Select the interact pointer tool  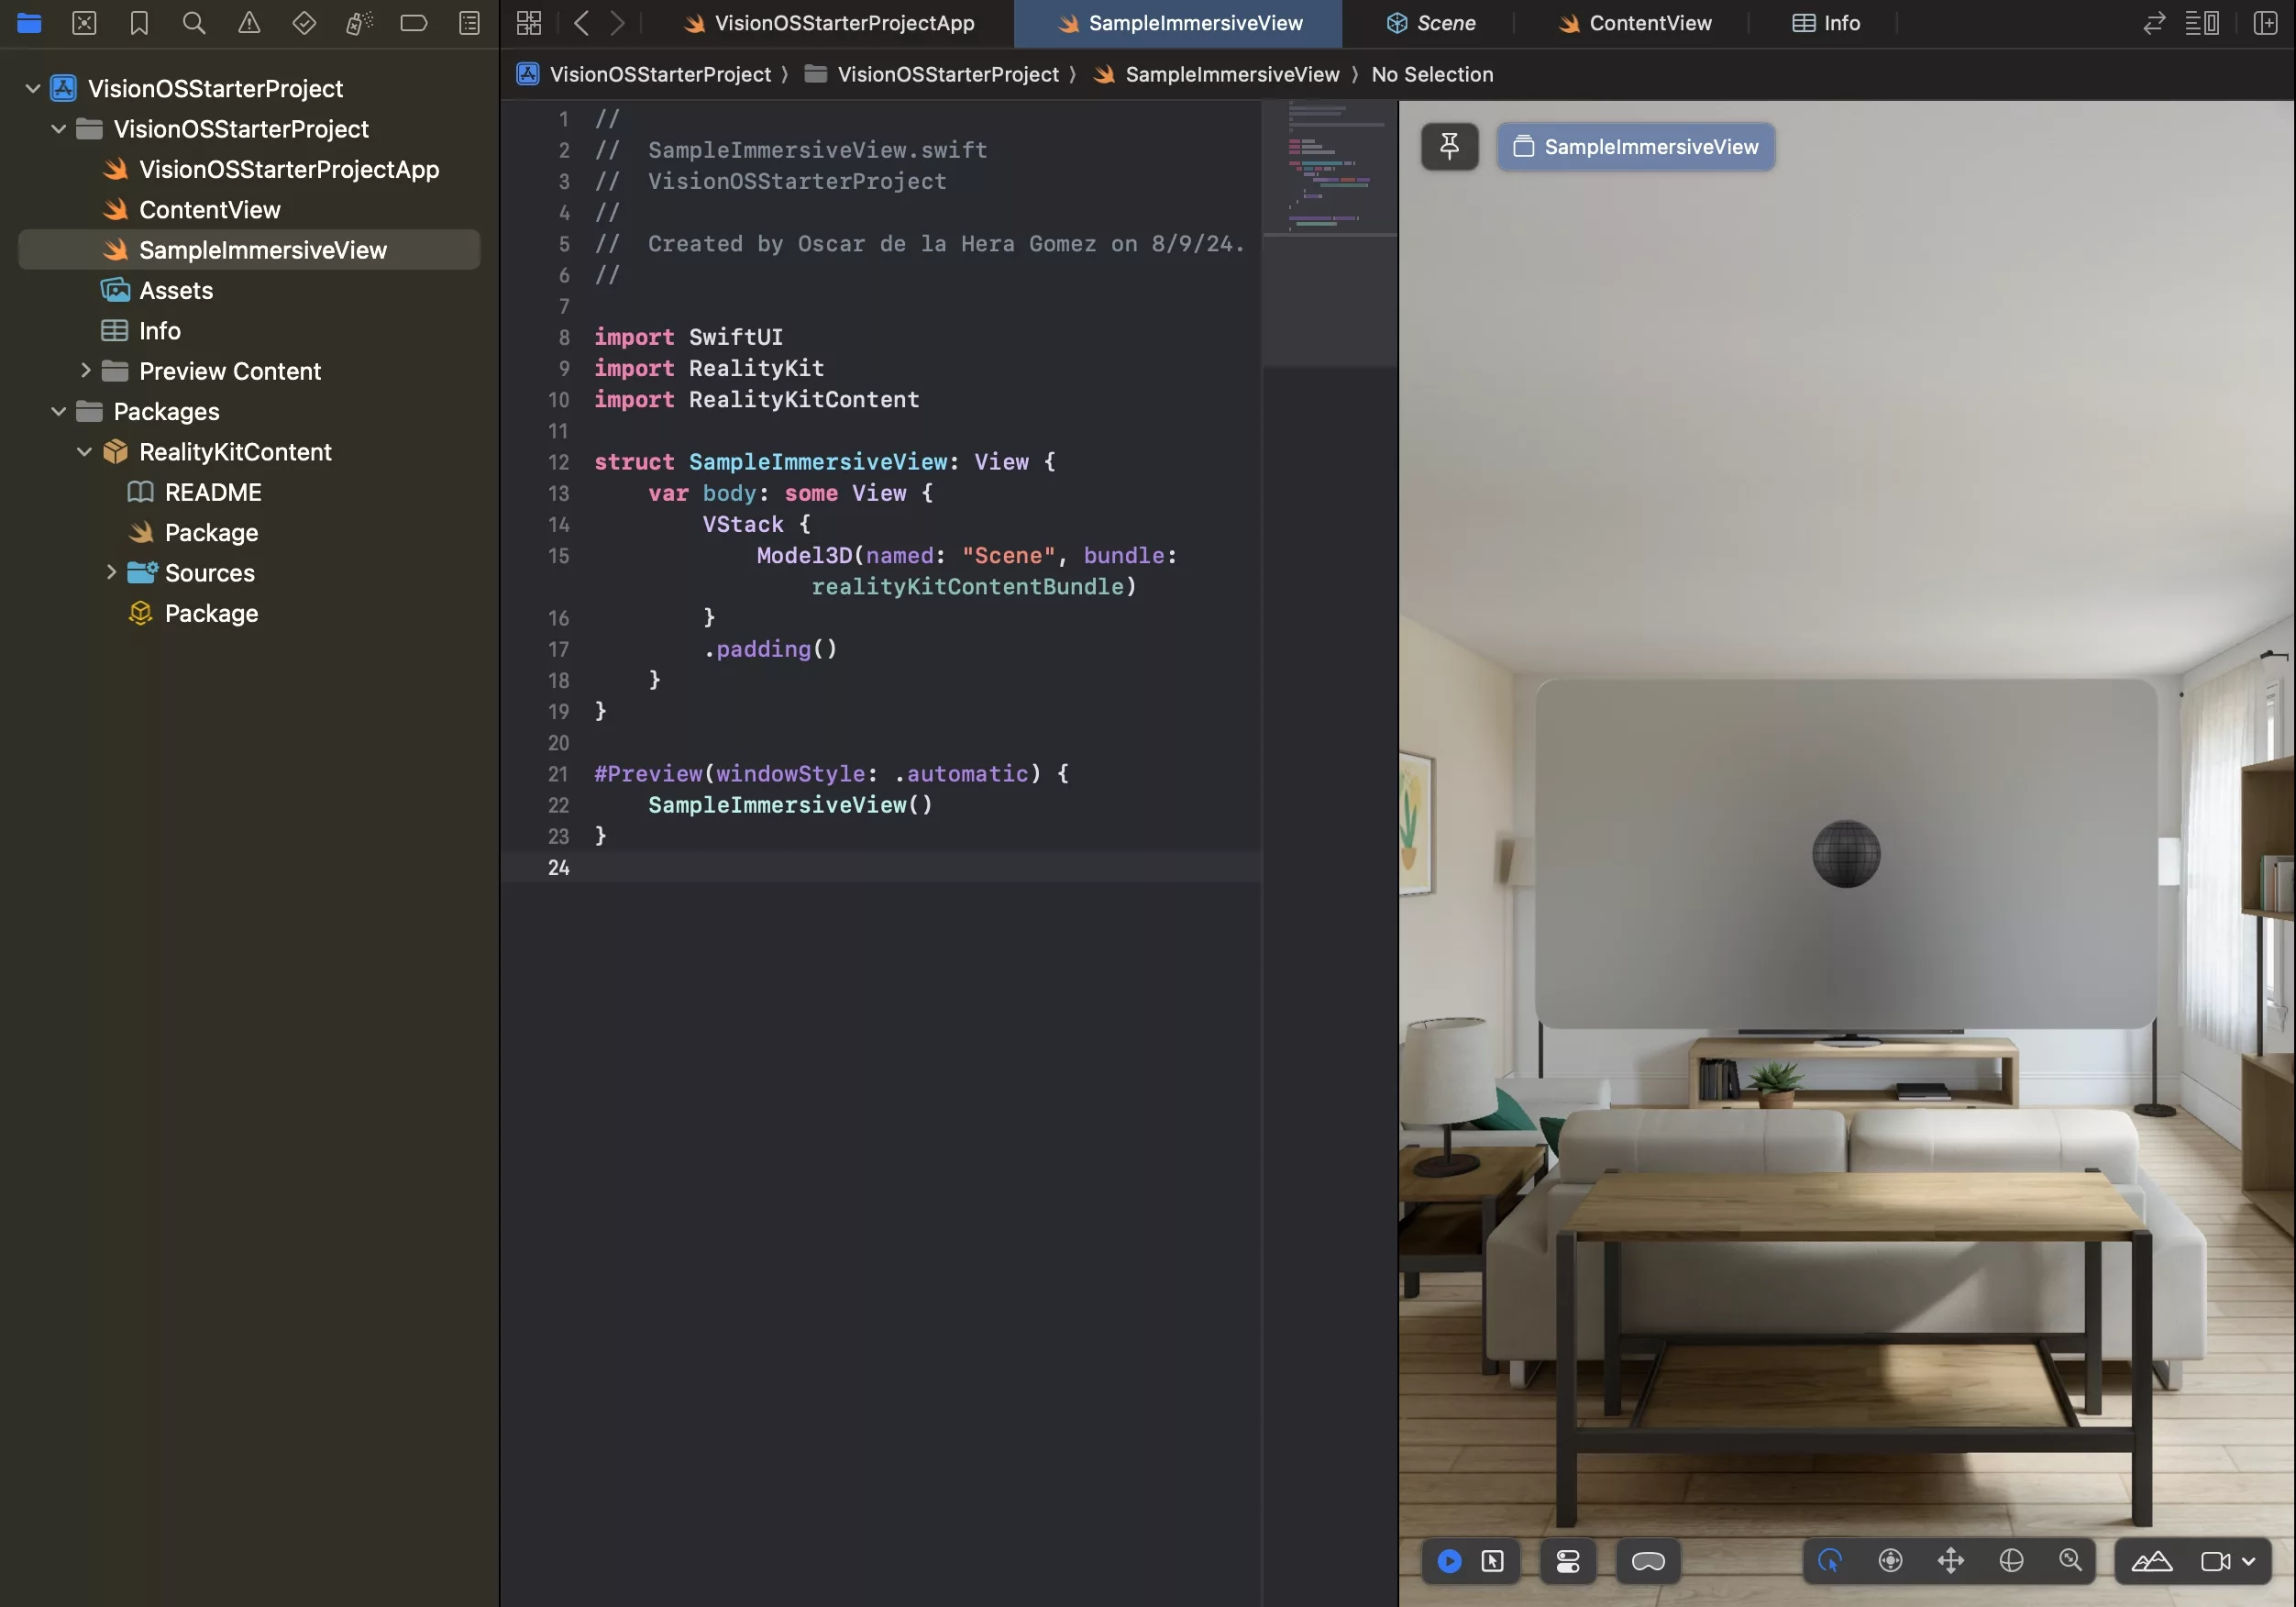pos(1830,1561)
